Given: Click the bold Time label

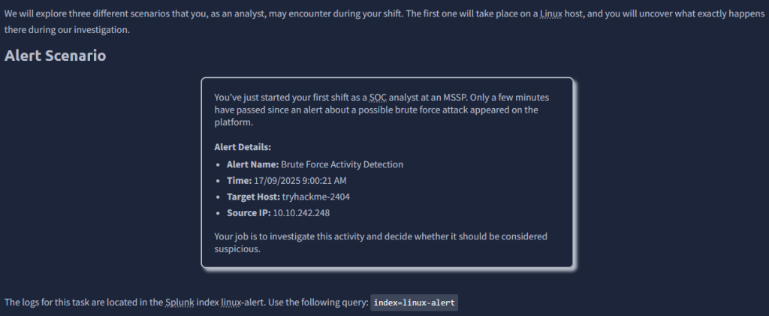Looking at the screenshot, I should pyautogui.click(x=240, y=181).
